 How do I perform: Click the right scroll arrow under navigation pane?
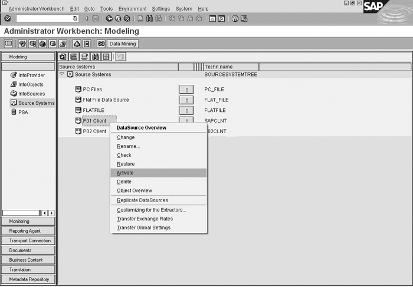coord(51,213)
